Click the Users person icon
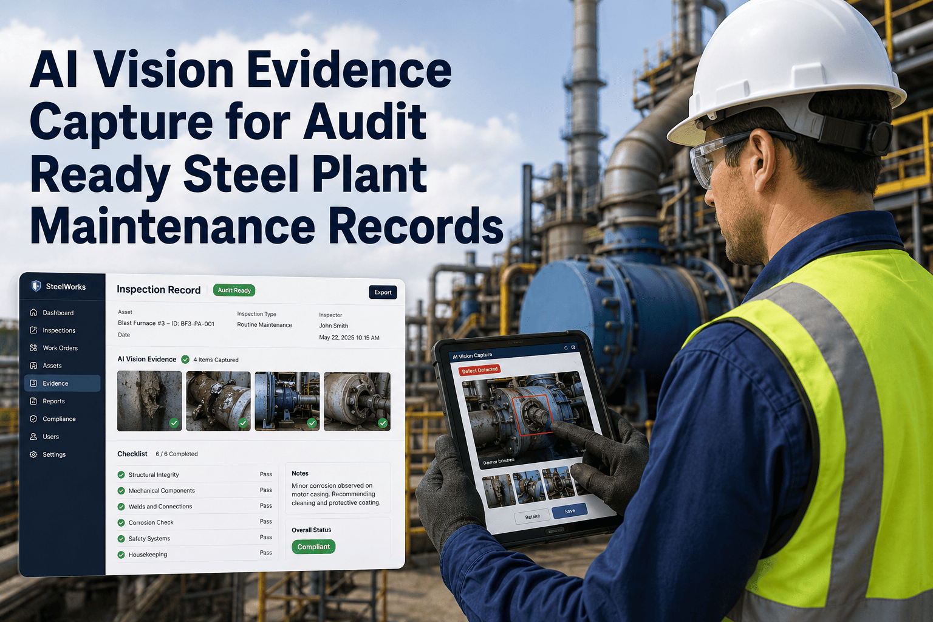 point(33,436)
